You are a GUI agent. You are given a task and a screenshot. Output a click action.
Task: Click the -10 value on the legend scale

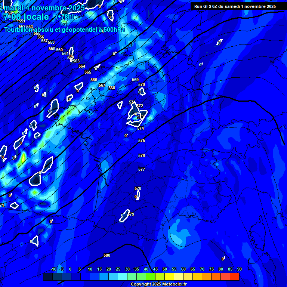click(53, 269)
